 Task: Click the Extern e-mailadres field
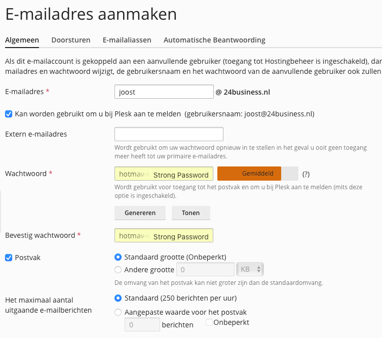pyautogui.click(x=169, y=134)
